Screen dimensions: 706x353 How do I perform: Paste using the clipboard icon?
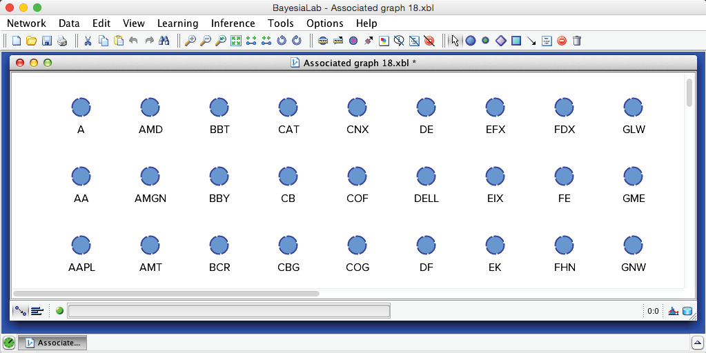[x=119, y=41]
